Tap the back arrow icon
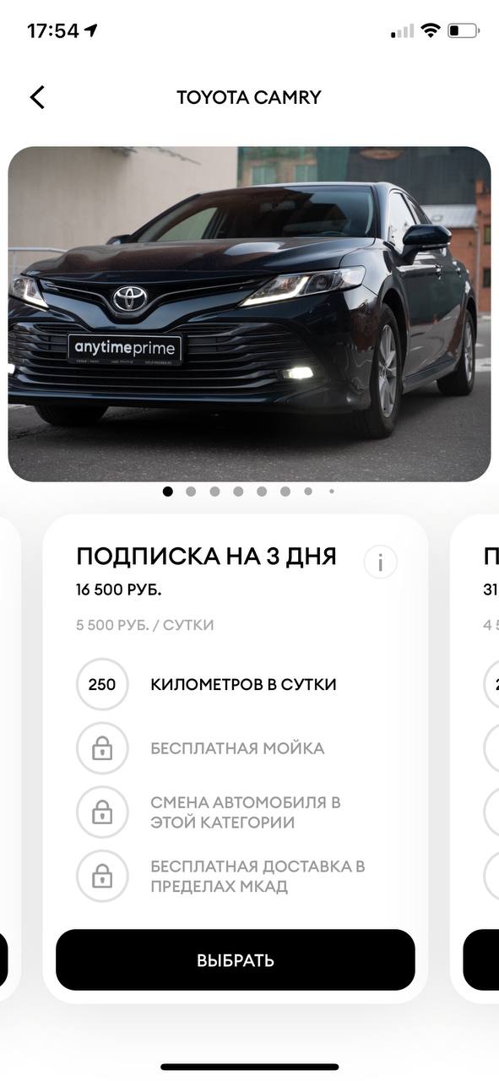The image size is (499, 1081). tap(37, 97)
